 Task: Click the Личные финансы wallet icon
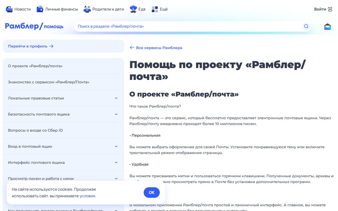(40, 9)
